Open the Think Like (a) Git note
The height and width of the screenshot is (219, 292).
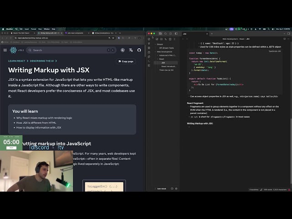click(x=166, y=70)
